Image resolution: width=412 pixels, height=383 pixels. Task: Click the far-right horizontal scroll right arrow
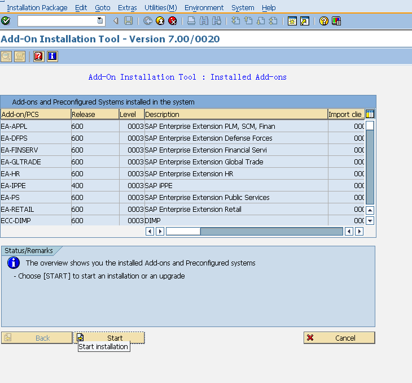pyautogui.click(x=359, y=232)
